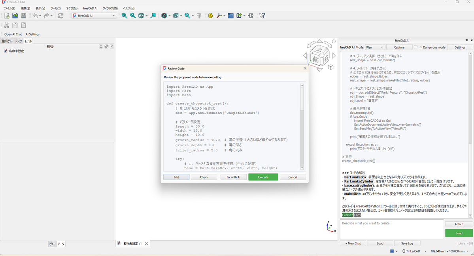The height and width of the screenshot is (256, 474).
Task: Open the マクロ(M) menu
Action: tap(72, 8)
